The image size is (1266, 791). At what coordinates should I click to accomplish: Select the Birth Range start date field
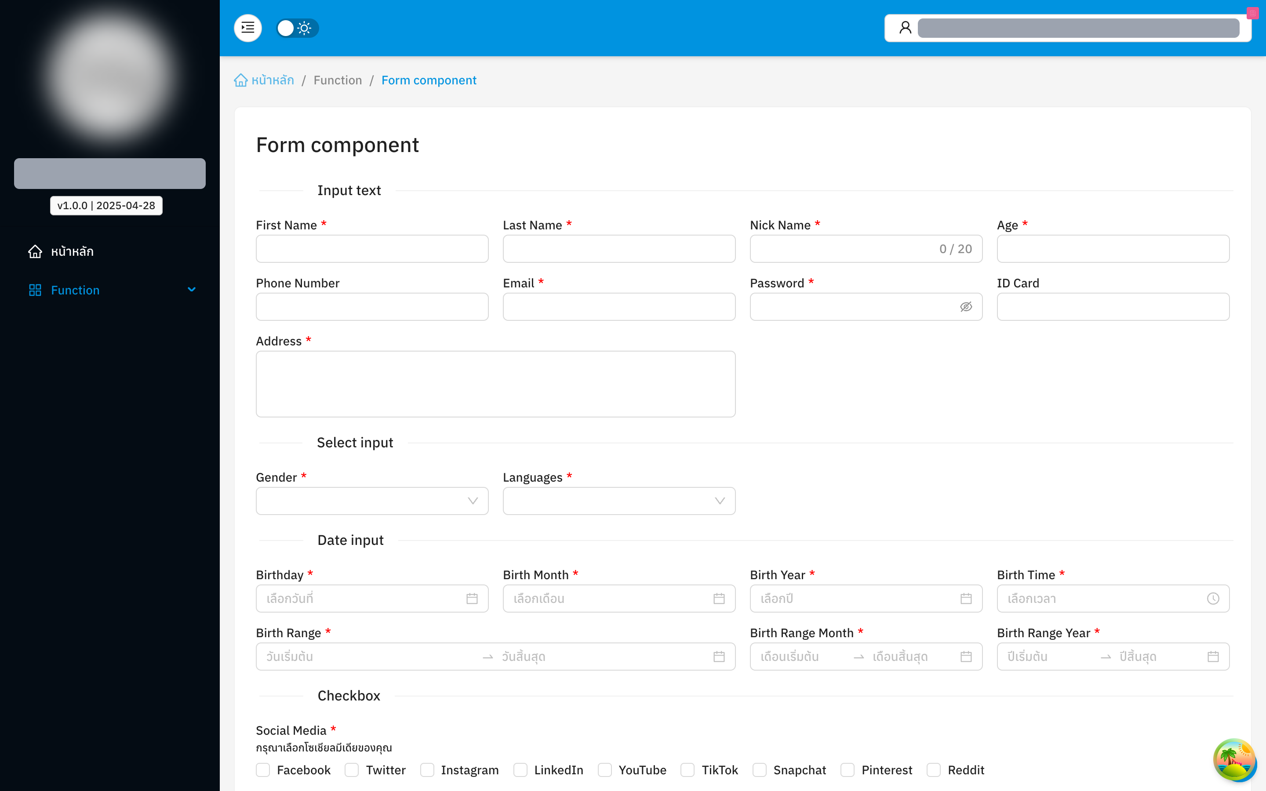369,657
